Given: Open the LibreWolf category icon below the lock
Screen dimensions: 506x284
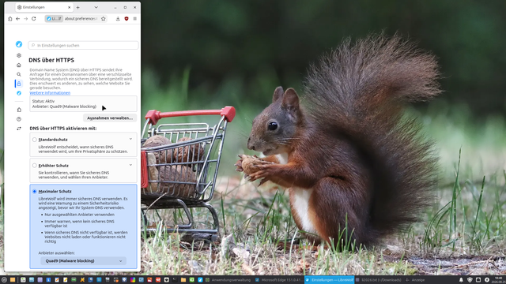Looking at the screenshot, I should [x=19, y=93].
